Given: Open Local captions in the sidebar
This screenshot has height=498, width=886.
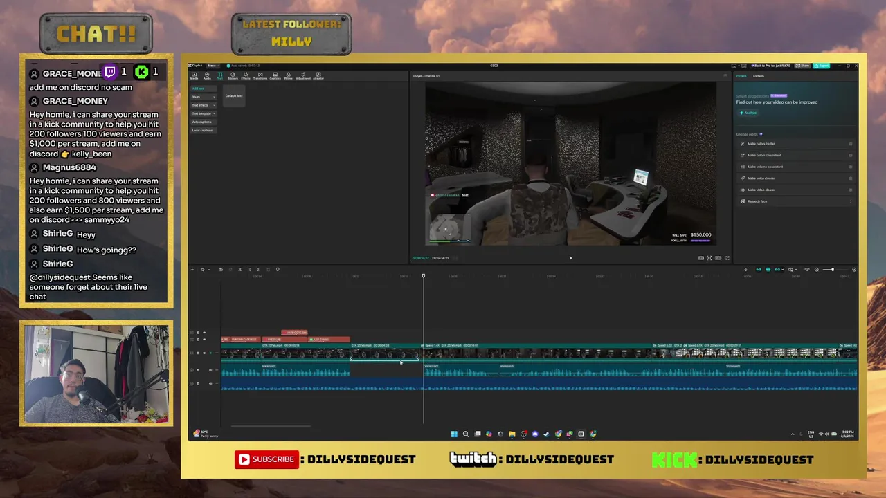Looking at the screenshot, I should 203,130.
